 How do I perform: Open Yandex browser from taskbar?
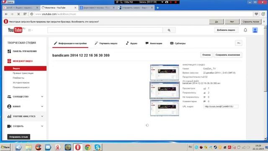click(x=58, y=147)
